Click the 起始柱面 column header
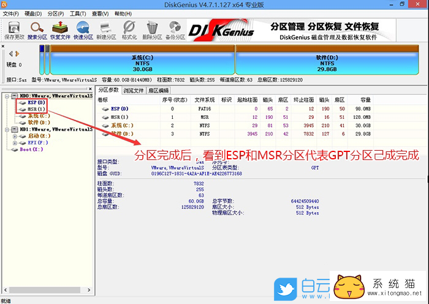 click(247, 100)
